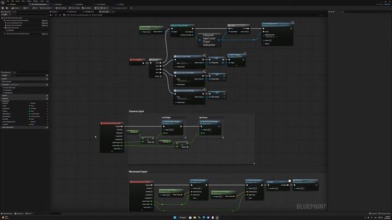Open the Windows Start menu

point(175,218)
